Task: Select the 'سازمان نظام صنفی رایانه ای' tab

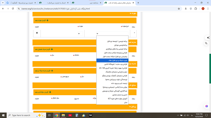Action: pyautogui.click(x=120, y=3)
